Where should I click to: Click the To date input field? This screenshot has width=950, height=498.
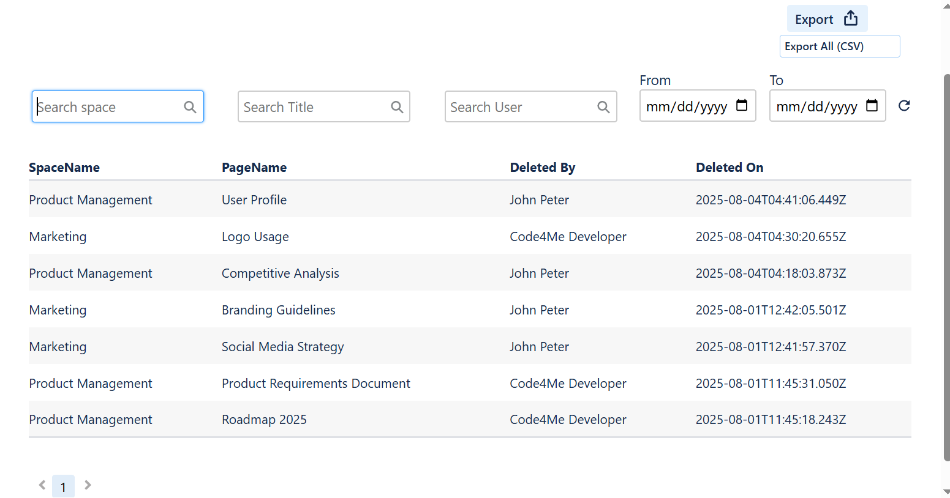point(816,106)
